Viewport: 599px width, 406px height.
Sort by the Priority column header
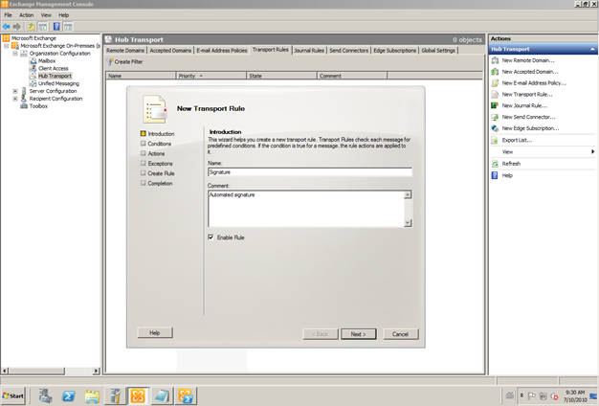[x=211, y=76]
